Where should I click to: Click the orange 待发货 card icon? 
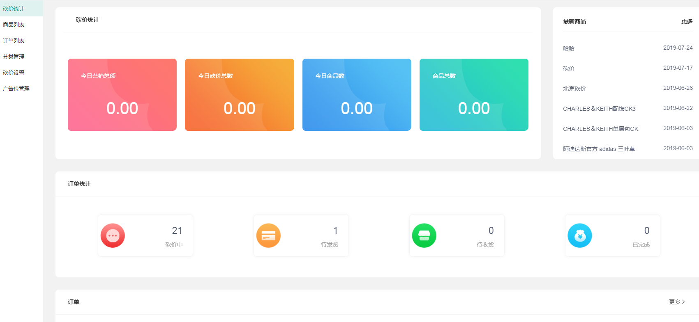268,235
